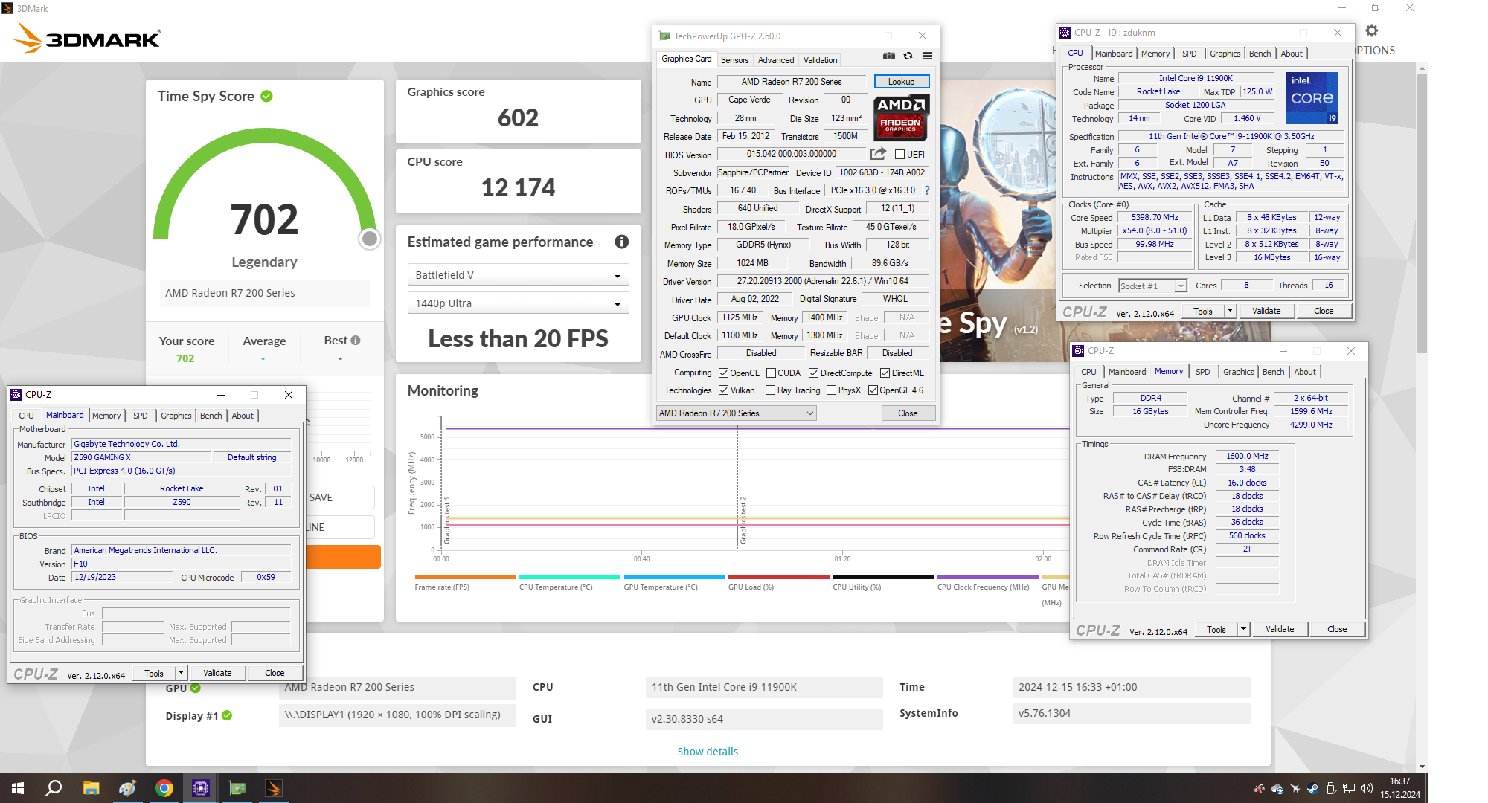Toggle the OpenCL checkbox

(724, 373)
